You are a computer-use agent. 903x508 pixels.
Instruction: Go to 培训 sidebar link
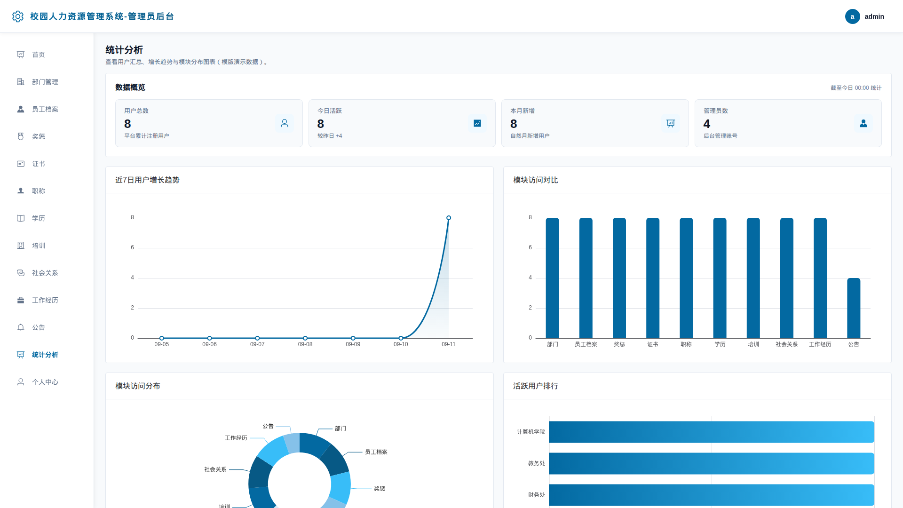[x=47, y=246]
